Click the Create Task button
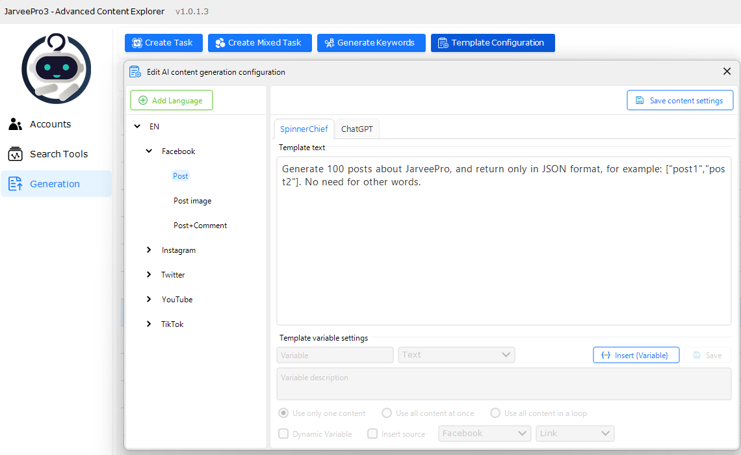Viewport: 741px width, 455px height. click(164, 43)
